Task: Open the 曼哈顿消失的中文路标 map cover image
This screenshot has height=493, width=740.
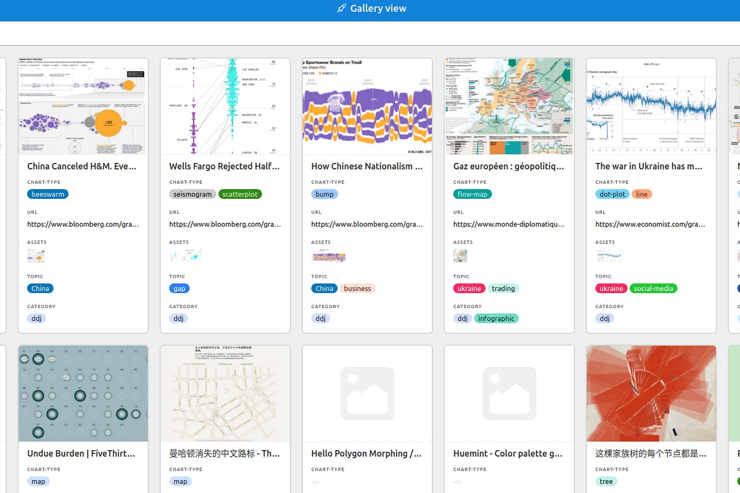Action: click(225, 394)
